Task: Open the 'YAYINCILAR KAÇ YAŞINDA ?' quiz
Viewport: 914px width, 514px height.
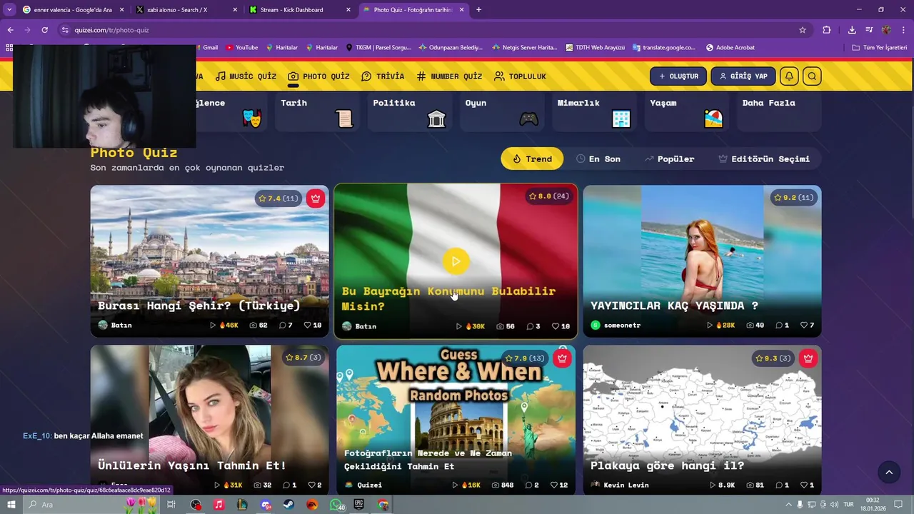Action: 702,261
